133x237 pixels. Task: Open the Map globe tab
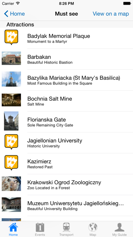pos(93,229)
